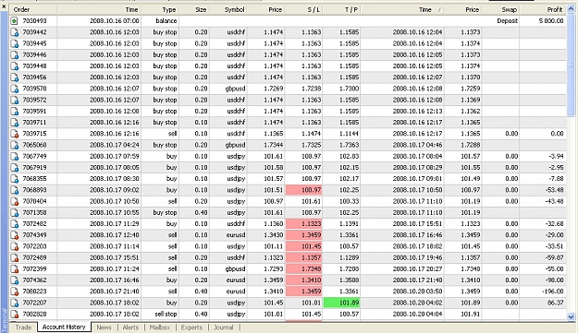The height and width of the screenshot is (333, 578).
Task: Select the Account History tab
Action: pos(64,327)
